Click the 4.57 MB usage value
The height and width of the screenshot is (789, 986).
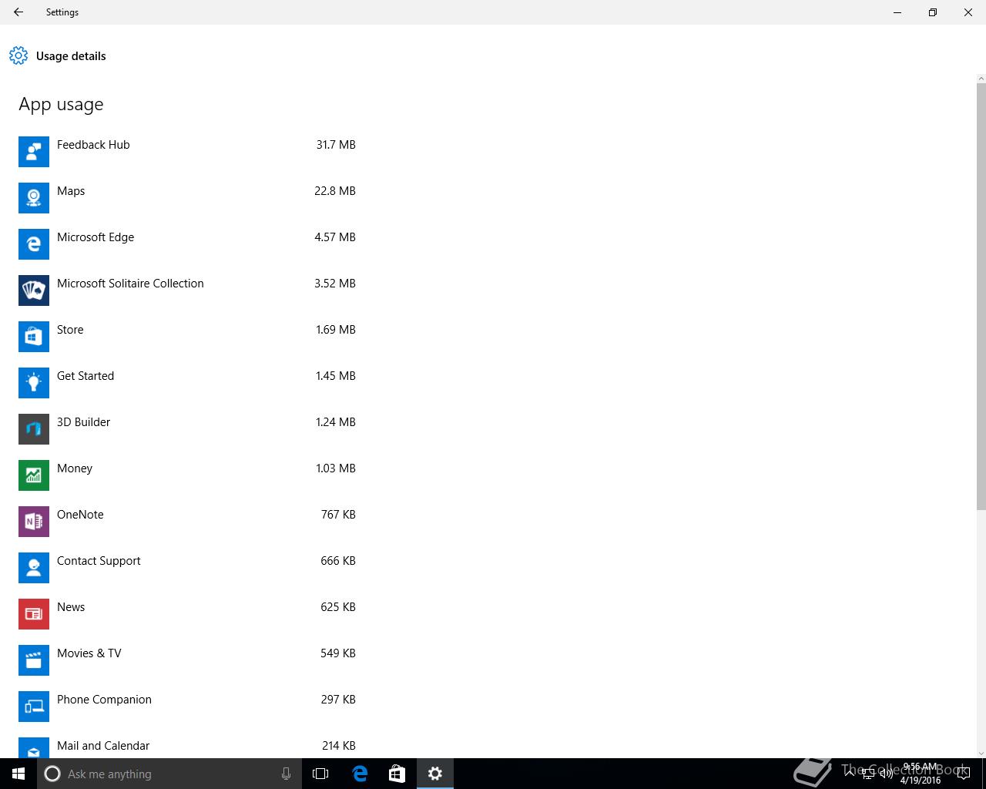[x=335, y=237]
